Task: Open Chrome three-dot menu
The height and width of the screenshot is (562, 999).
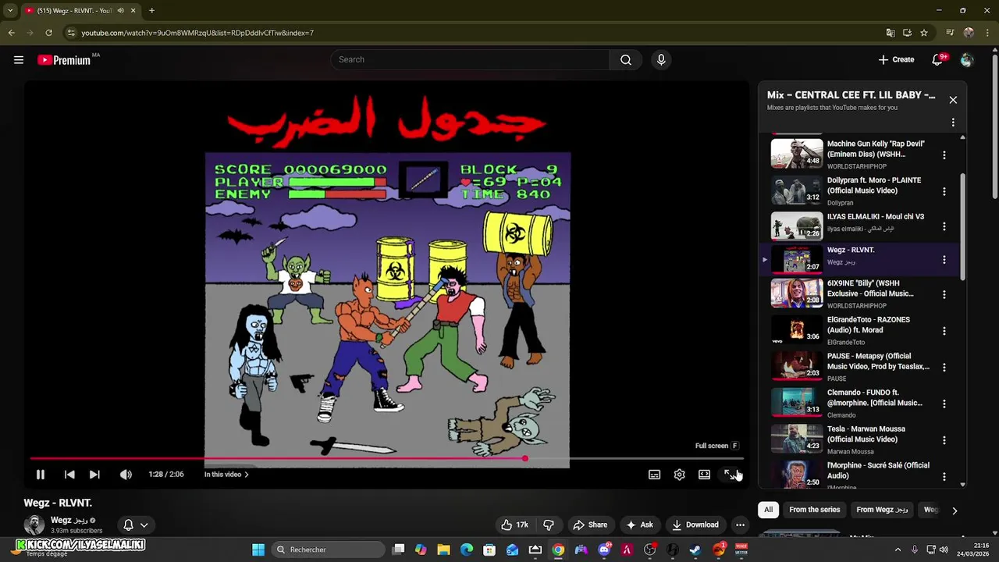Action: [988, 33]
